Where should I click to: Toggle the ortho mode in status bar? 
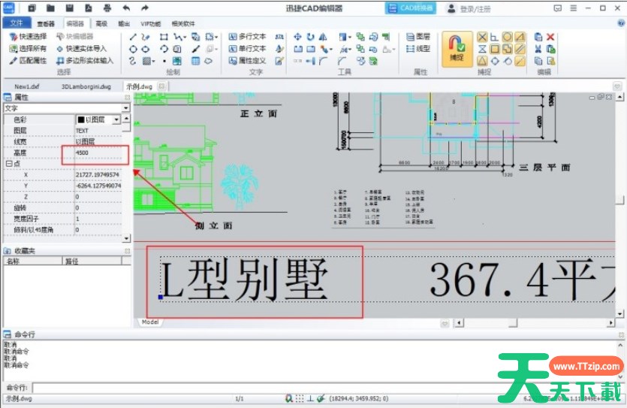tap(310, 397)
